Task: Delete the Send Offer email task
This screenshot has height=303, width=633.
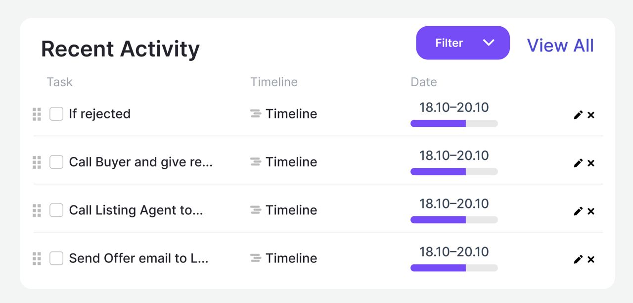Action: pyautogui.click(x=591, y=259)
